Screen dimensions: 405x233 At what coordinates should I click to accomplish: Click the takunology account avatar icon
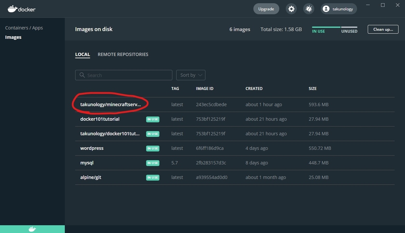tap(326, 9)
